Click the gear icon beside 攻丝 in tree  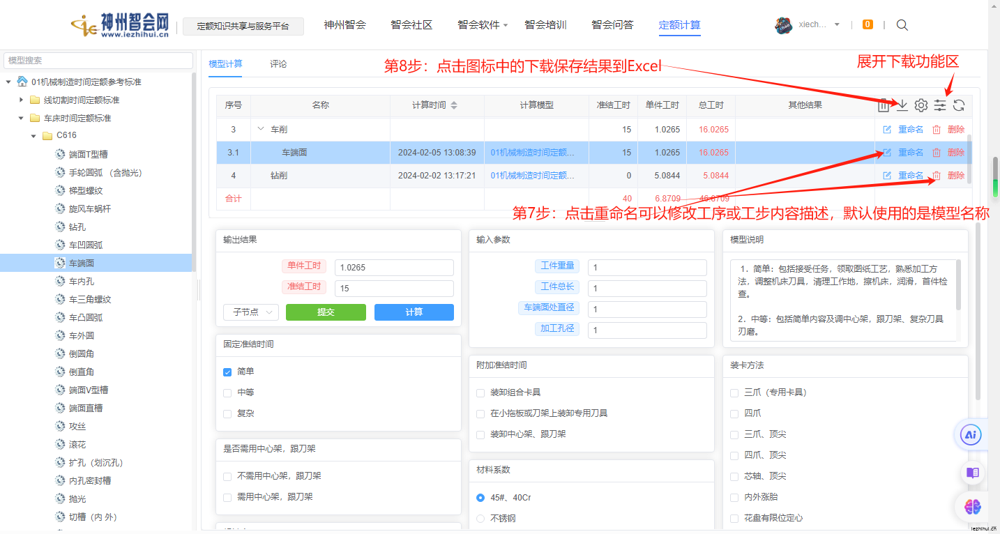pos(60,427)
